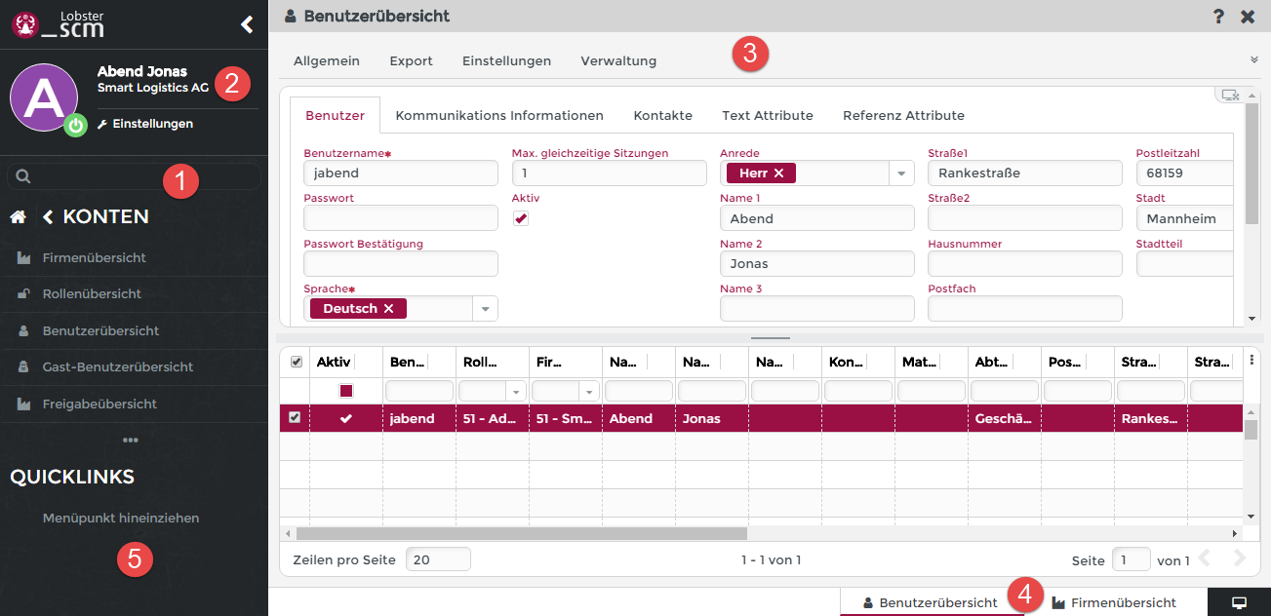The width and height of the screenshot is (1271, 616).
Task: Open Freigabeübersicht in the sidebar
Action: point(99,404)
